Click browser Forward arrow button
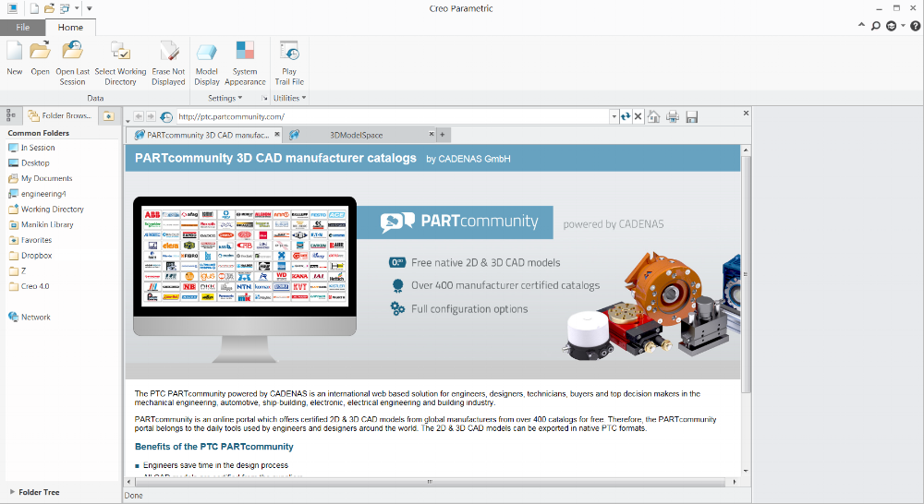 [x=151, y=116]
